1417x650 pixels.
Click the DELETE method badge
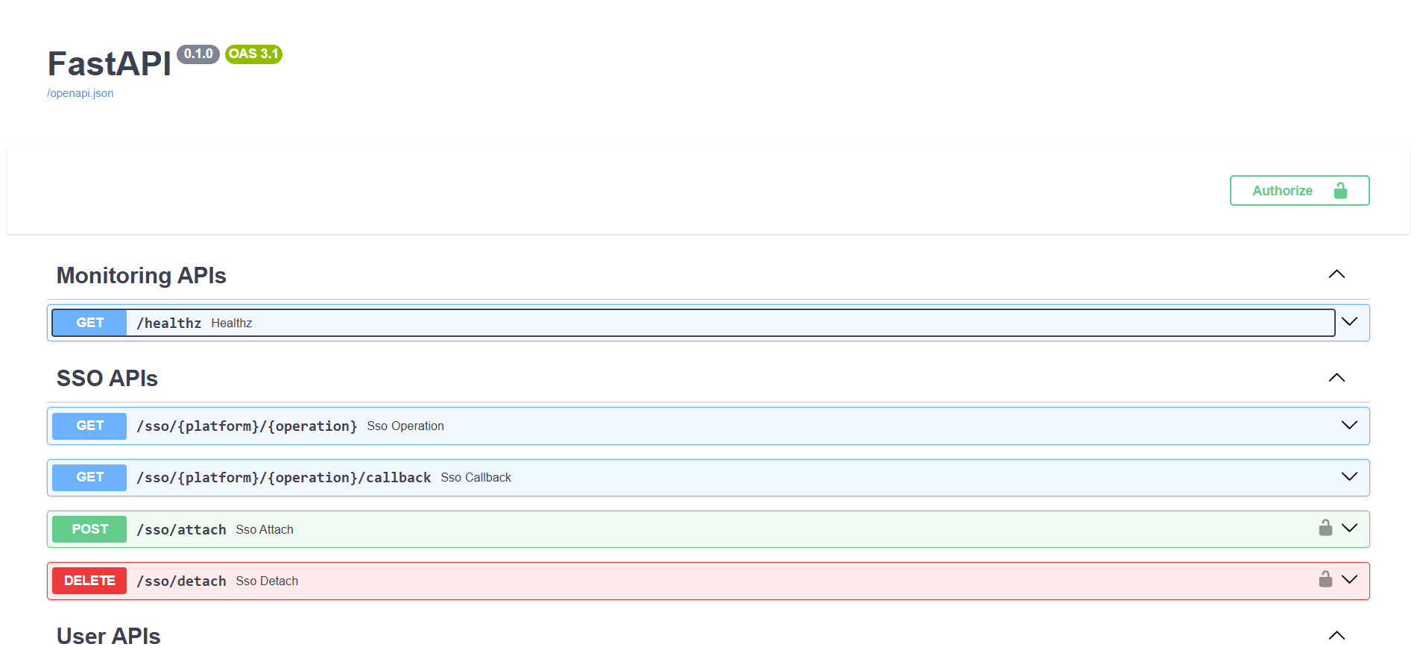click(x=89, y=581)
